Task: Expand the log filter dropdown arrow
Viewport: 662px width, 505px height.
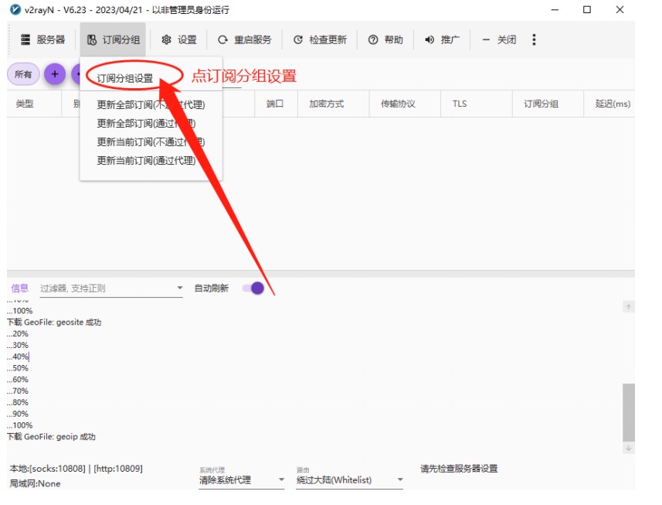Action: pyautogui.click(x=179, y=288)
